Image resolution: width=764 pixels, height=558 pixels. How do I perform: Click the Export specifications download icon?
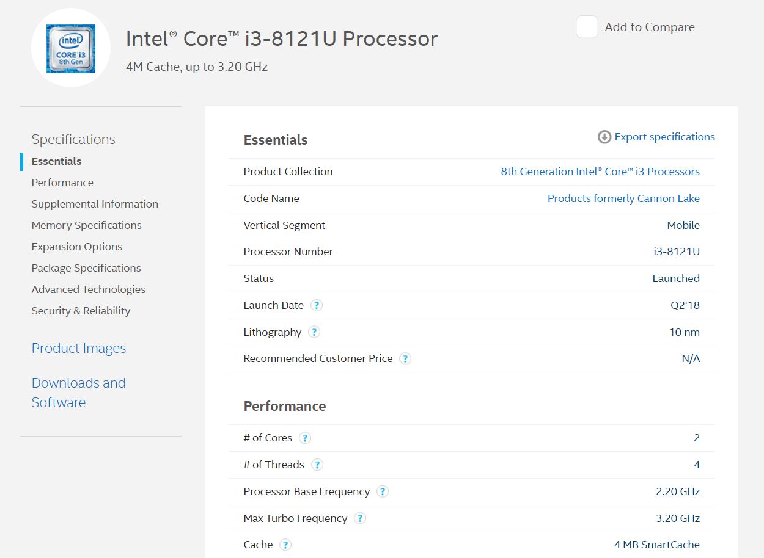[604, 137]
